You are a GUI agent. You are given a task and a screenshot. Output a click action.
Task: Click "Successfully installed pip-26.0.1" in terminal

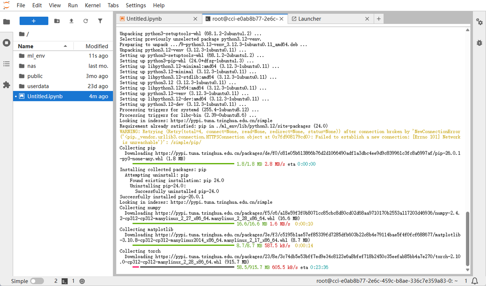162,197
